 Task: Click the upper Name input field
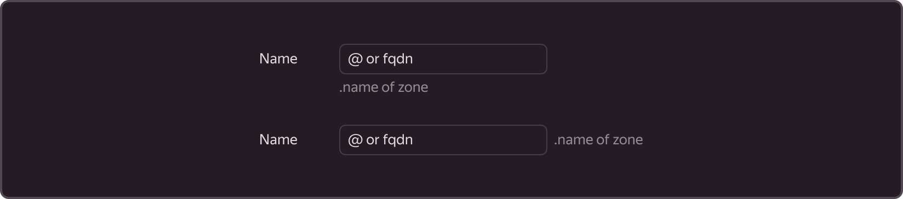click(x=443, y=59)
